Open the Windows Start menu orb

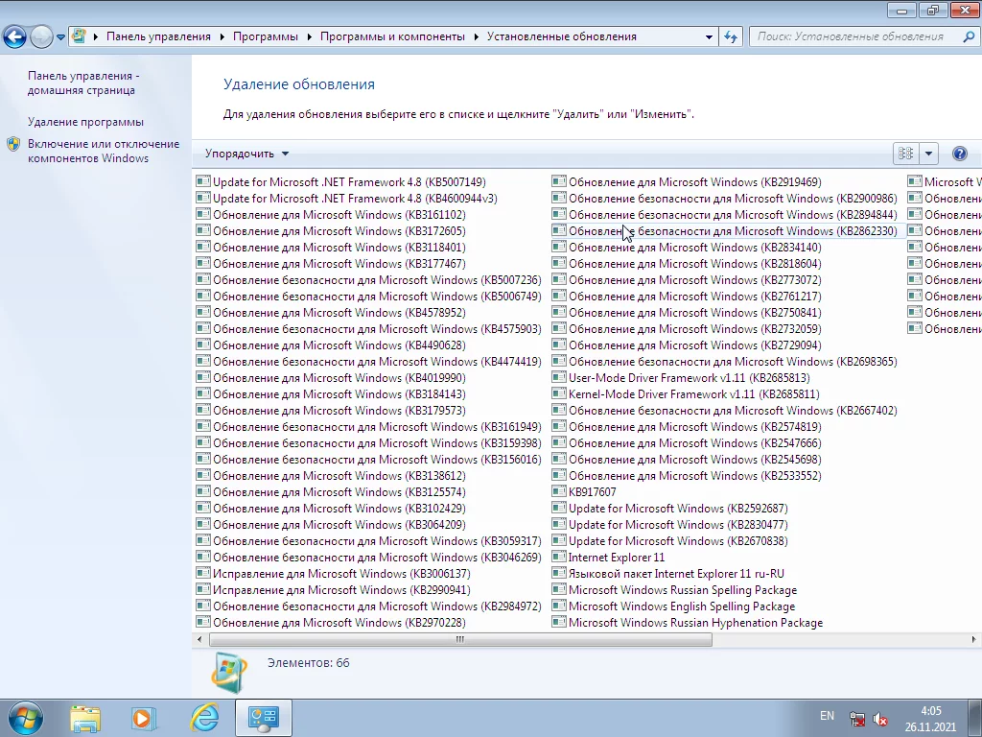pos(26,718)
